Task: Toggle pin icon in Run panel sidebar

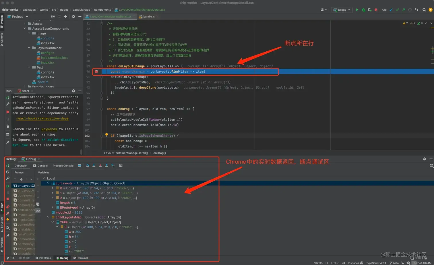Action: click(8, 142)
